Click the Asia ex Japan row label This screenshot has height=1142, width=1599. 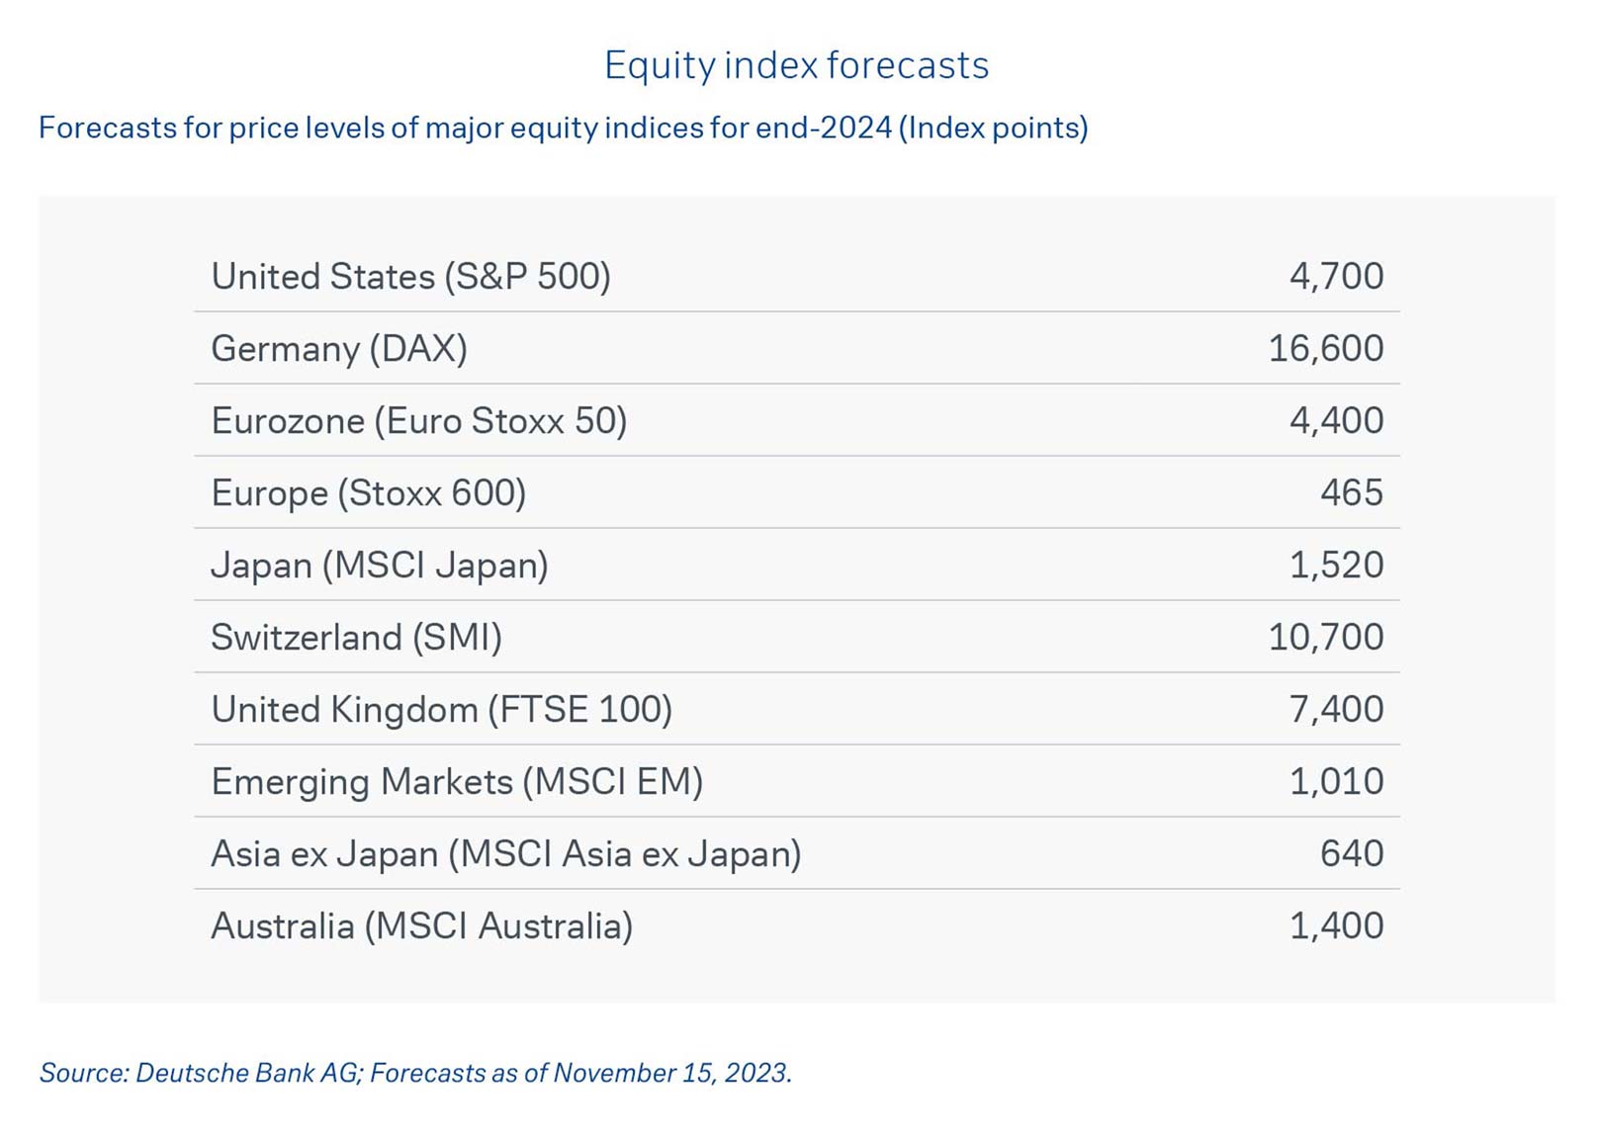tap(505, 853)
